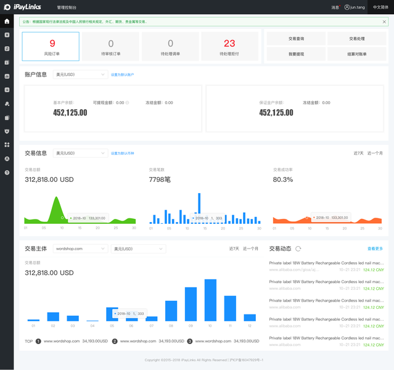The image size is (394, 370).
Task: Click the 交易查询 button
Action: pos(296,39)
